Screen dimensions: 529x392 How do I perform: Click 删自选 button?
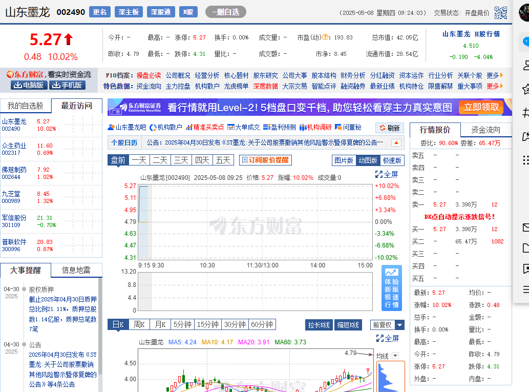(x=226, y=12)
